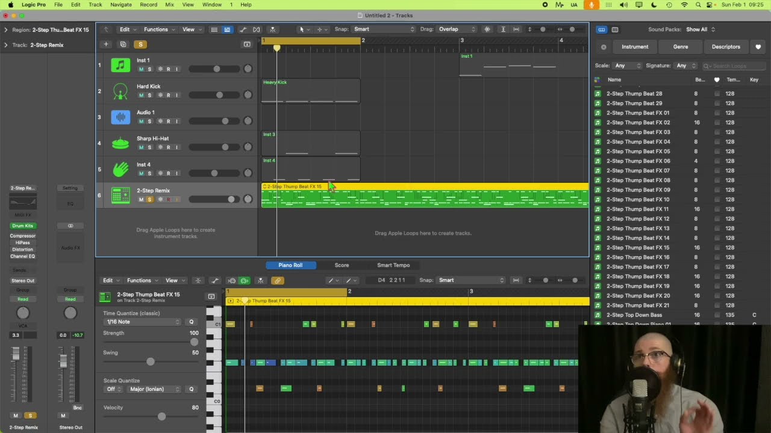Toggle favorites heart filter in loop browser
771x433 pixels.
(x=758, y=47)
